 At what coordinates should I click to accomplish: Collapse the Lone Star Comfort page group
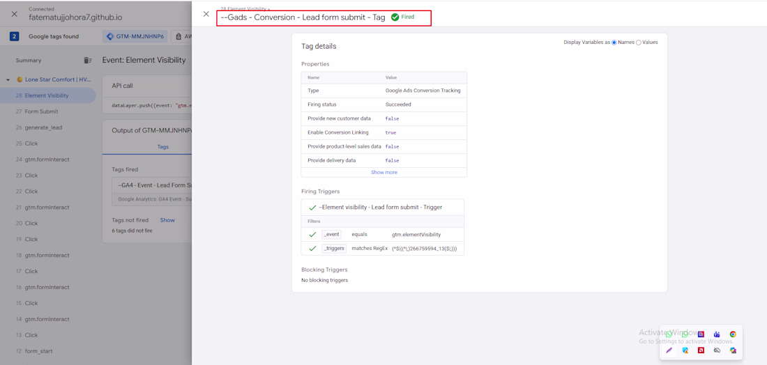[8, 79]
